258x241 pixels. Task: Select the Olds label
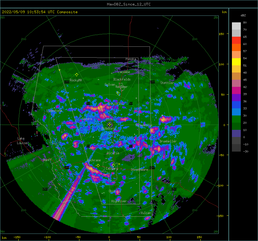[109, 119]
